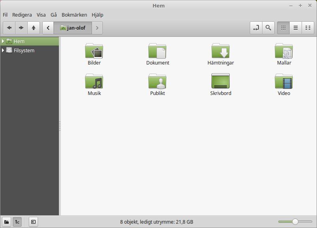Viewport: 317px width, 228px height.
Task: Switch to list view
Action: pyautogui.click(x=296, y=28)
